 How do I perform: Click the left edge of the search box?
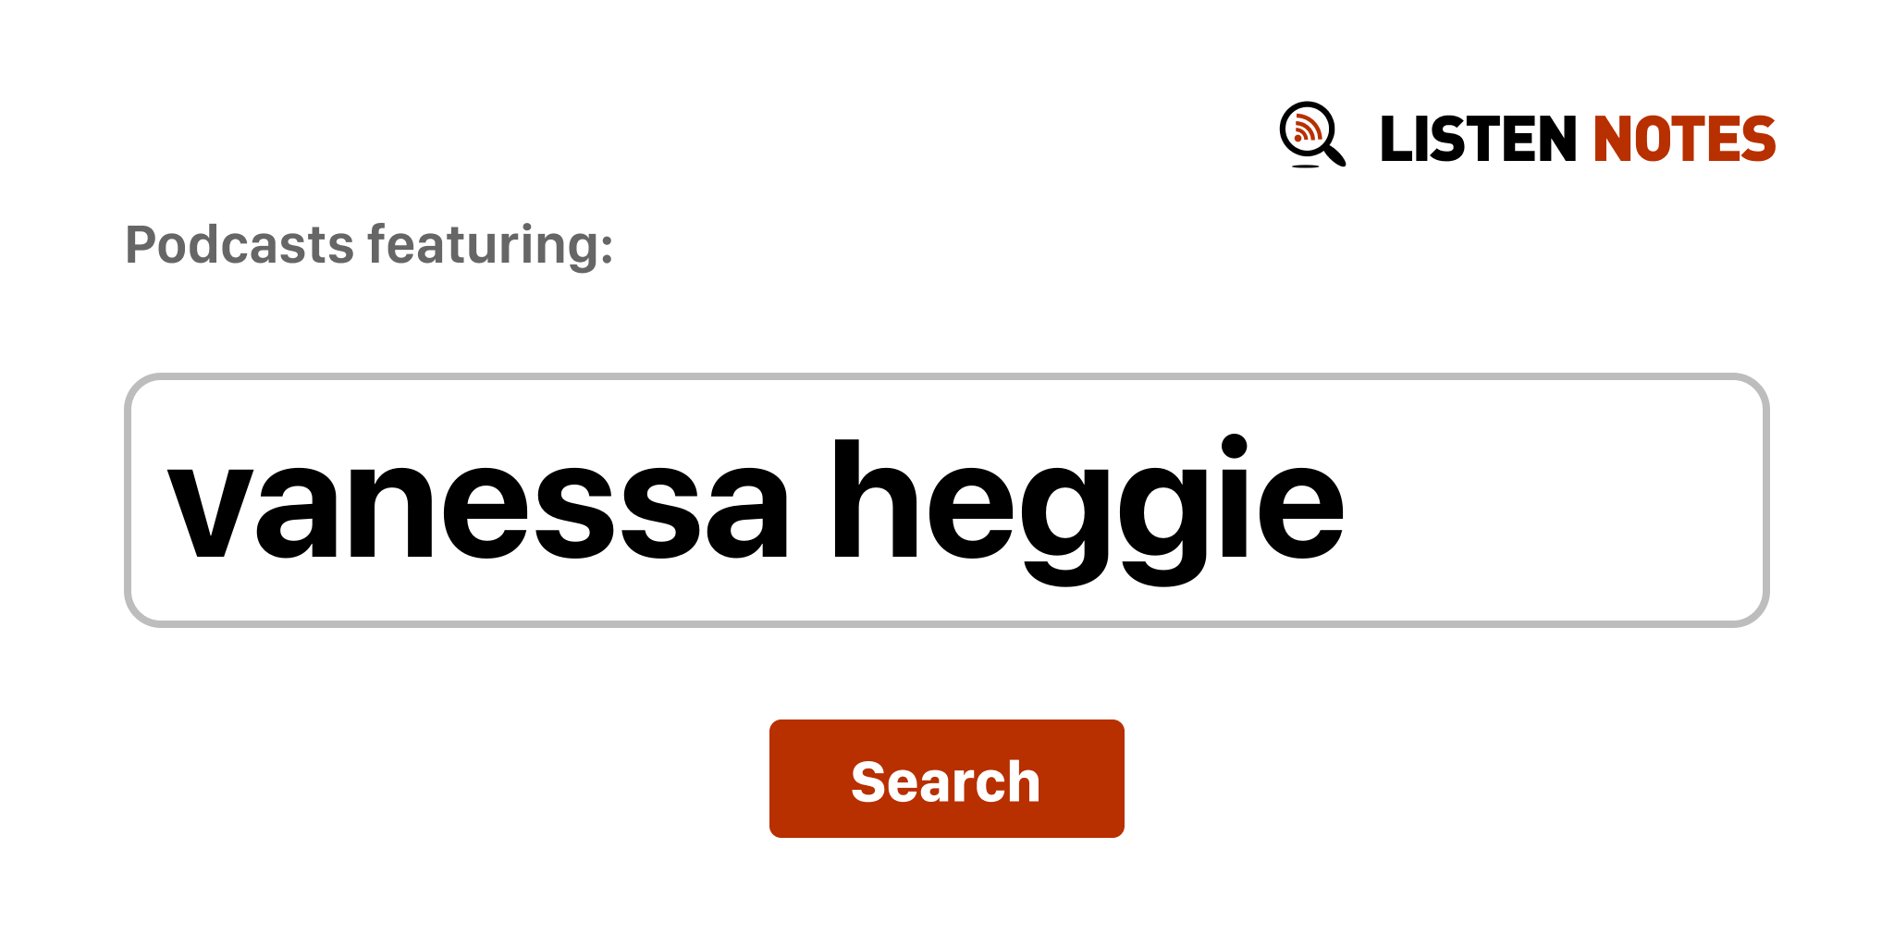[x=129, y=500]
